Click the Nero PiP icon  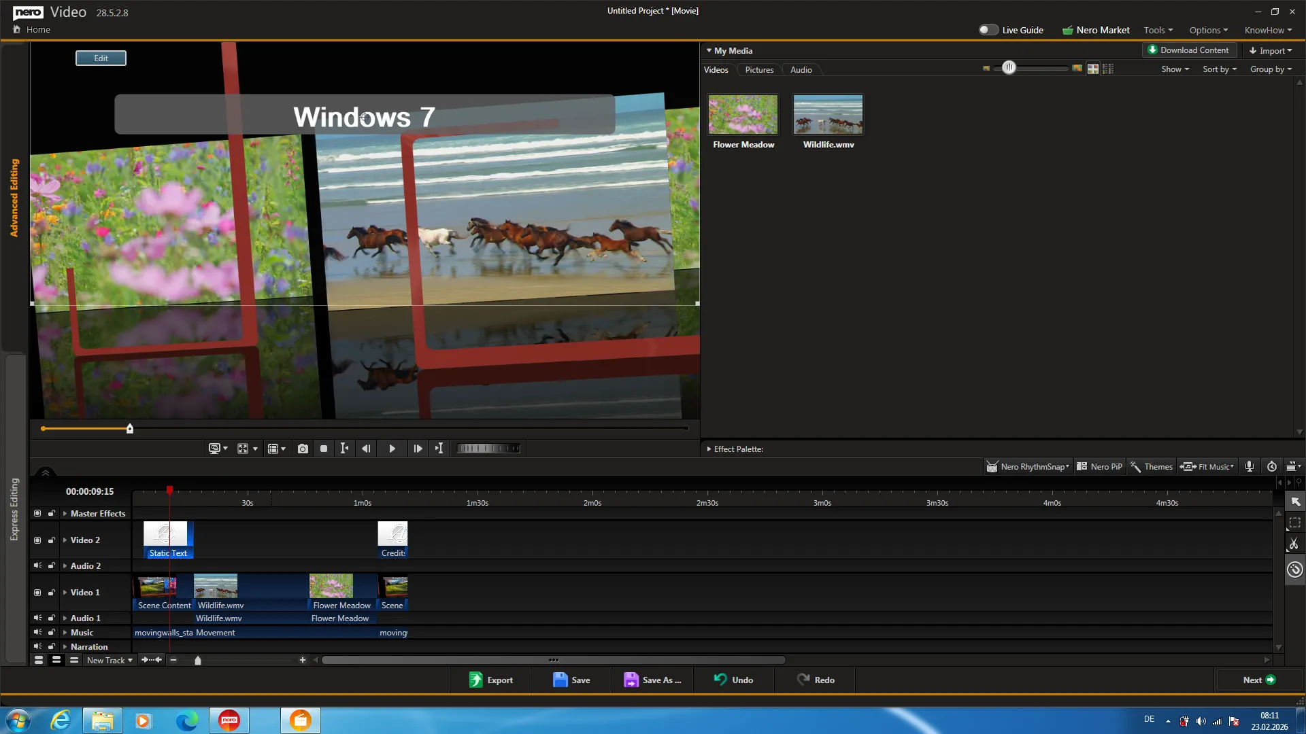pos(1099,466)
